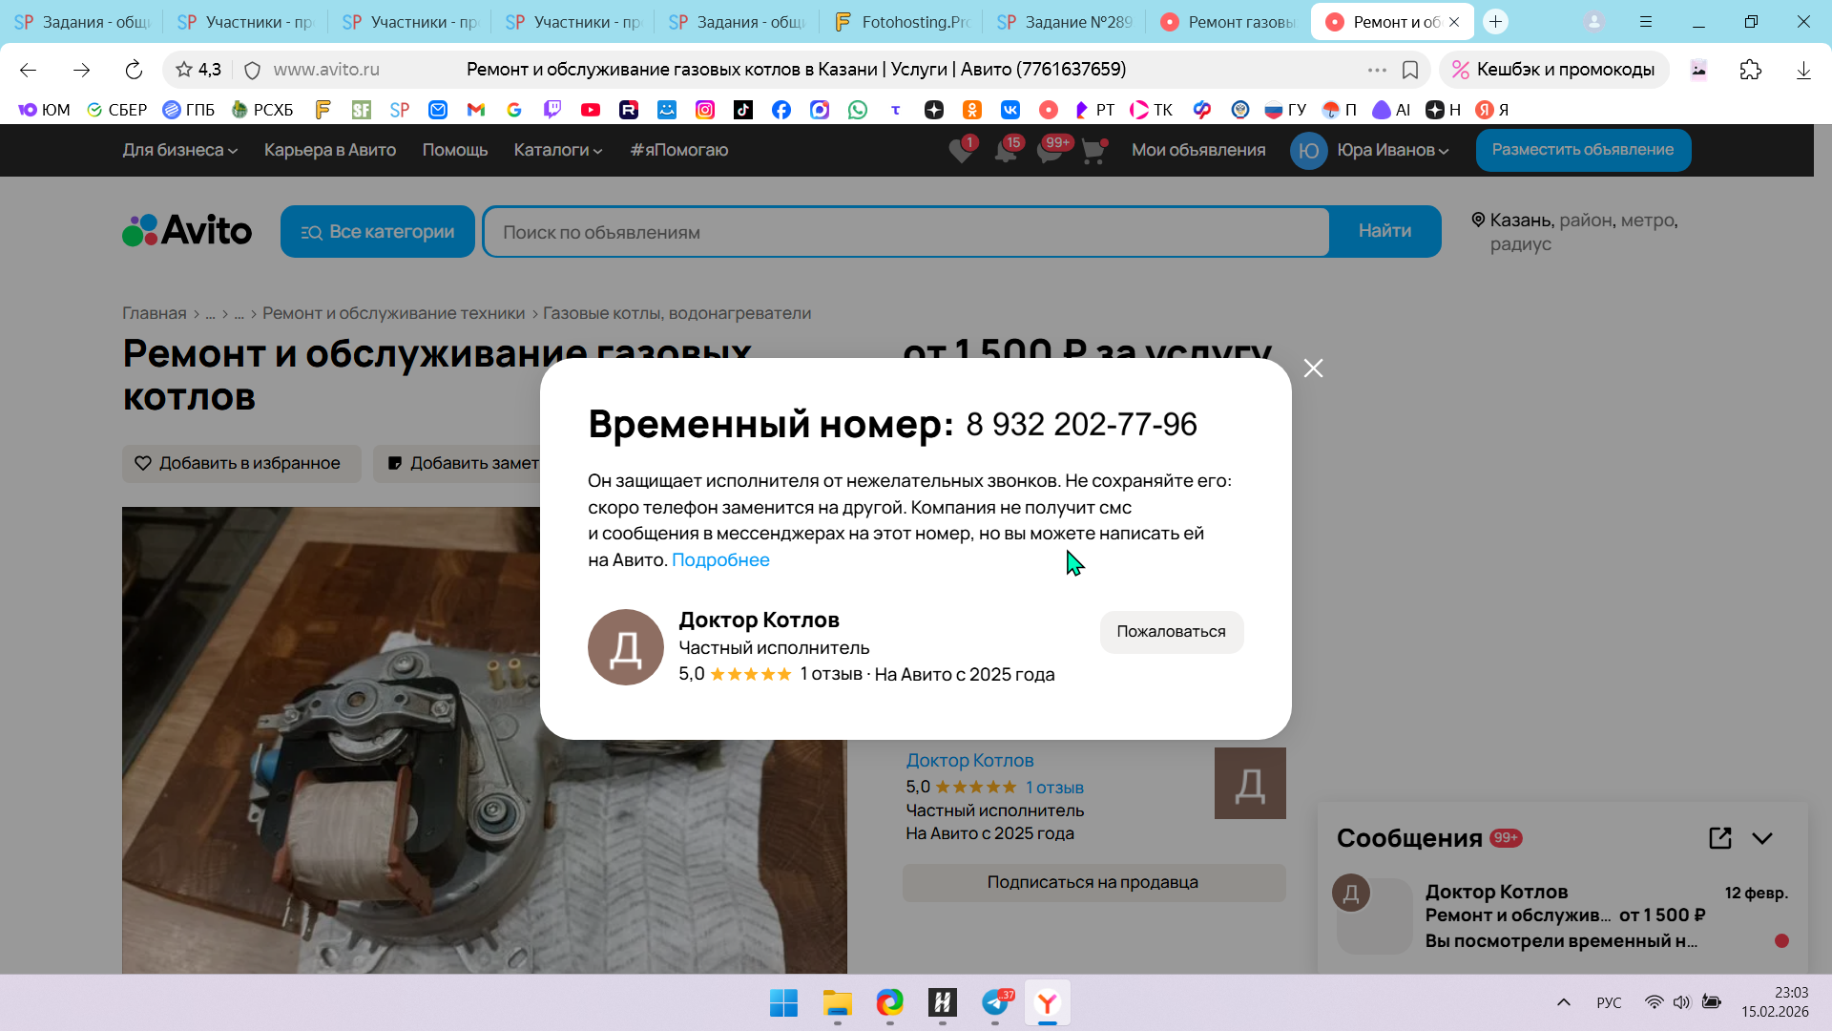Image resolution: width=1832 pixels, height=1031 pixels.
Task: Follow the Подробнее link
Action: pyautogui.click(x=720, y=560)
